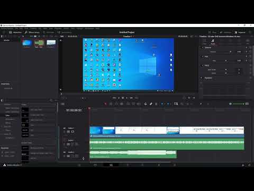Toggle Pitch section enable switch in Inspector
Viewport: 254px width, 191px height.
[x=202, y=65]
